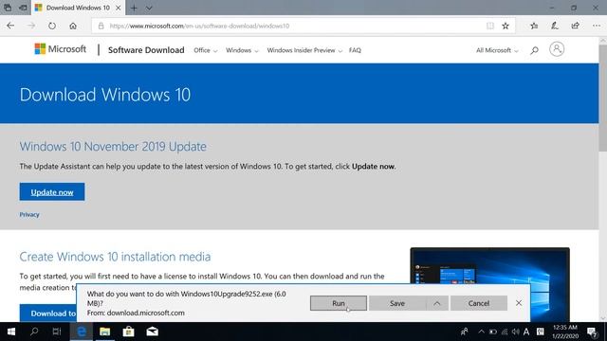Viewport: 607px width, 341px height.
Task: Click the volume speaker icon
Action: click(515, 332)
